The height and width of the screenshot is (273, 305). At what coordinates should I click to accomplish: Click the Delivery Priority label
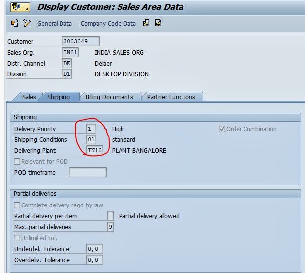coord(35,129)
